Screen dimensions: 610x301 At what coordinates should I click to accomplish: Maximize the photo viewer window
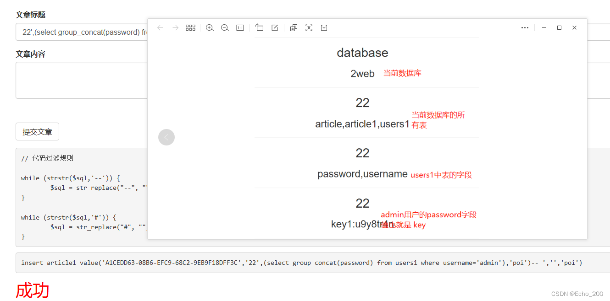[x=559, y=27]
